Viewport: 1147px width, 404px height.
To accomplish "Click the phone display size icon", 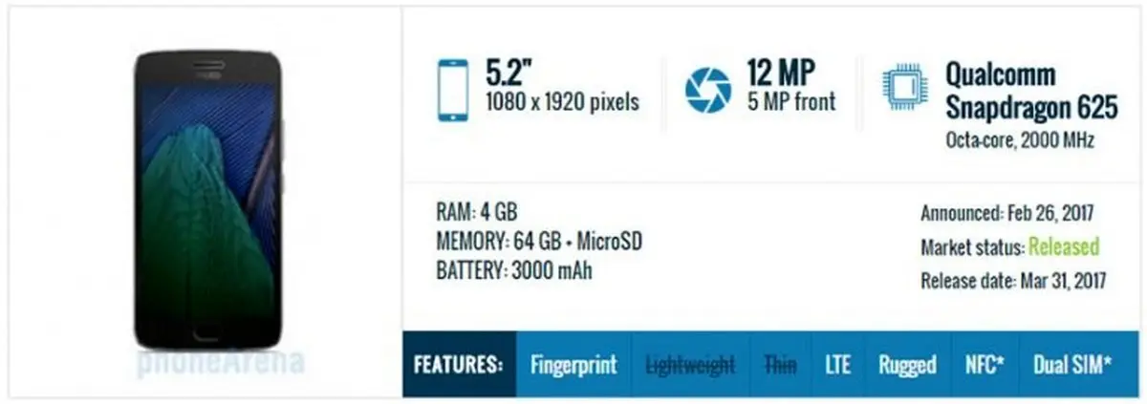I will click(452, 90).
